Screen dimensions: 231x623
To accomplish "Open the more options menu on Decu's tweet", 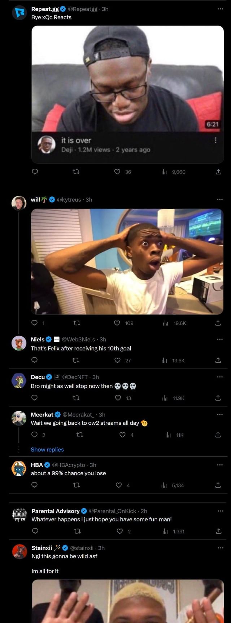I will pos(221,377).
